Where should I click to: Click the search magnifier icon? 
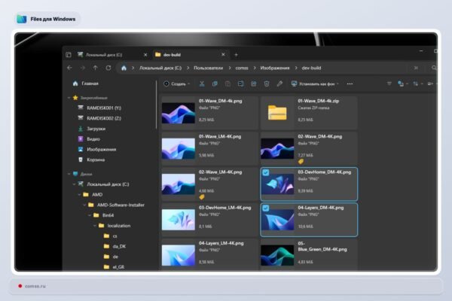click(x=434, y=68)
